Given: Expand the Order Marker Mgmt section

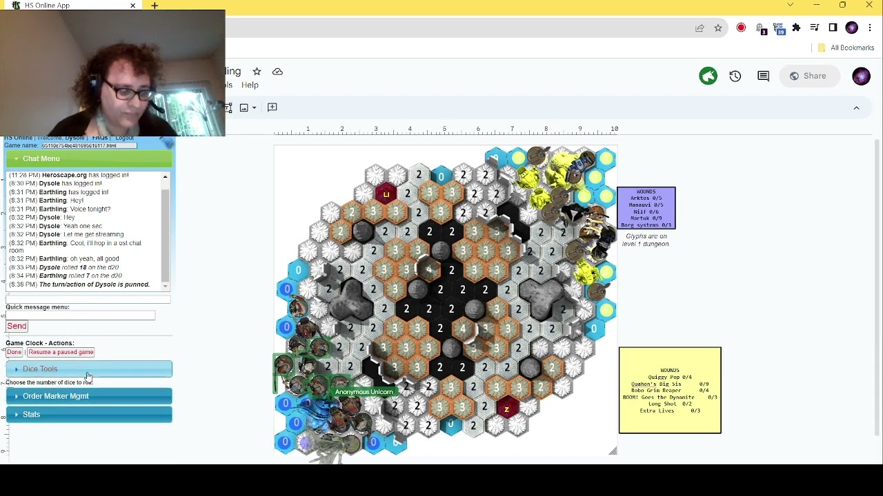Looking at the screenshot, I should (89, 396).
